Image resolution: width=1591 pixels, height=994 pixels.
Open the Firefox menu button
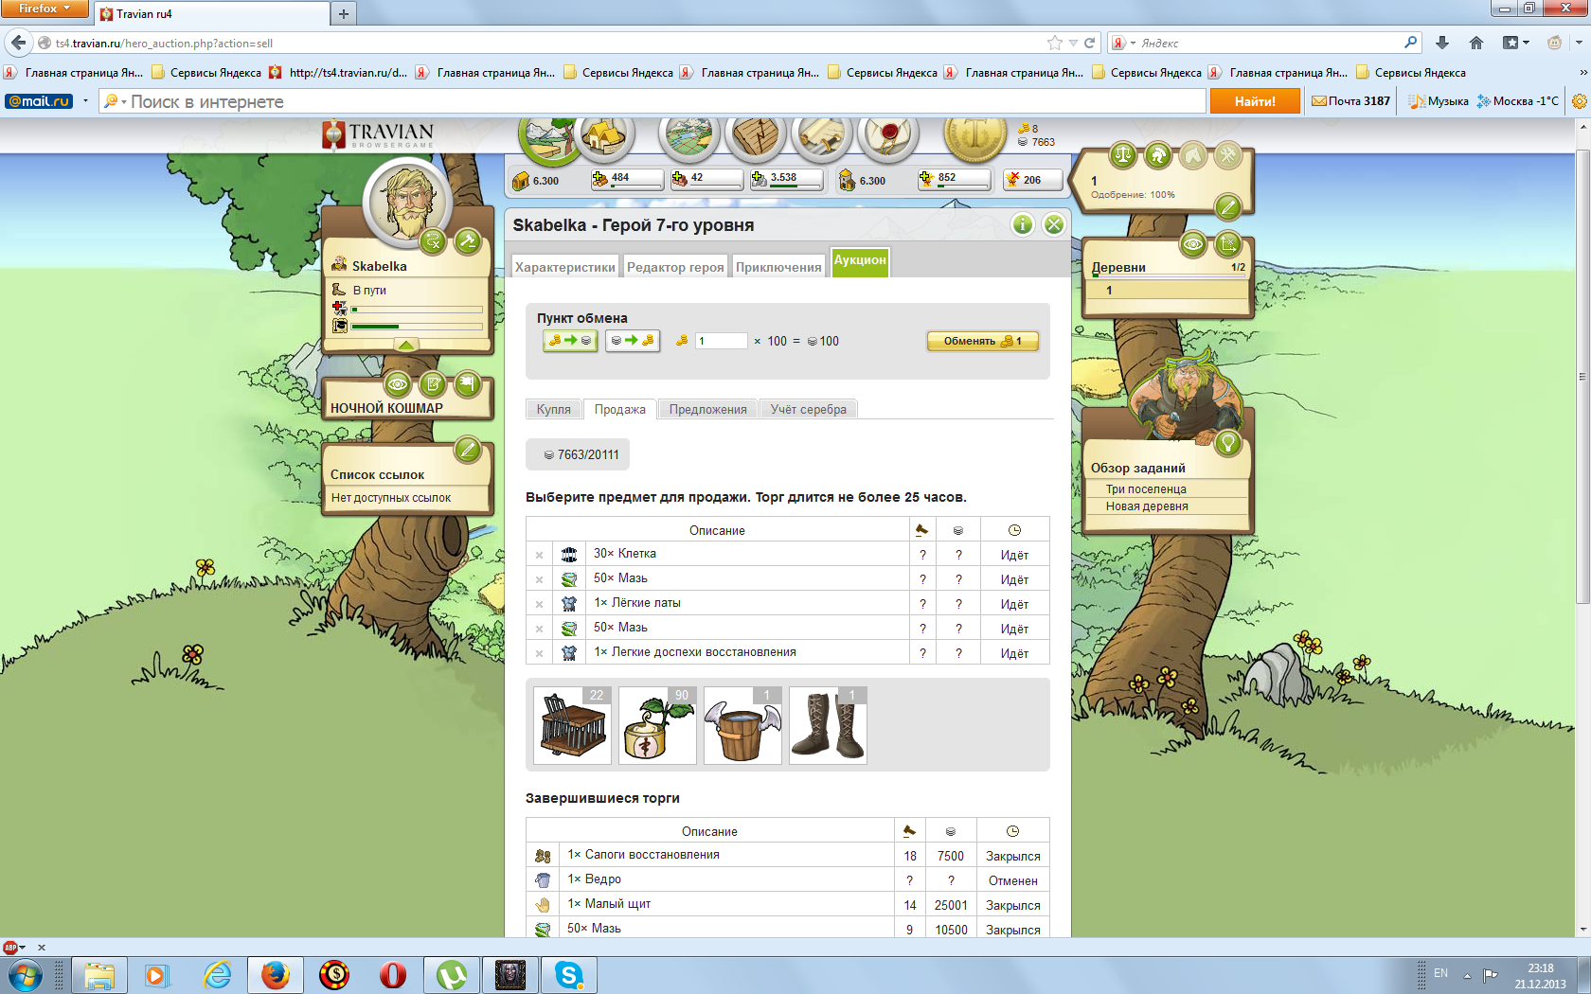(x=44, y=9)
